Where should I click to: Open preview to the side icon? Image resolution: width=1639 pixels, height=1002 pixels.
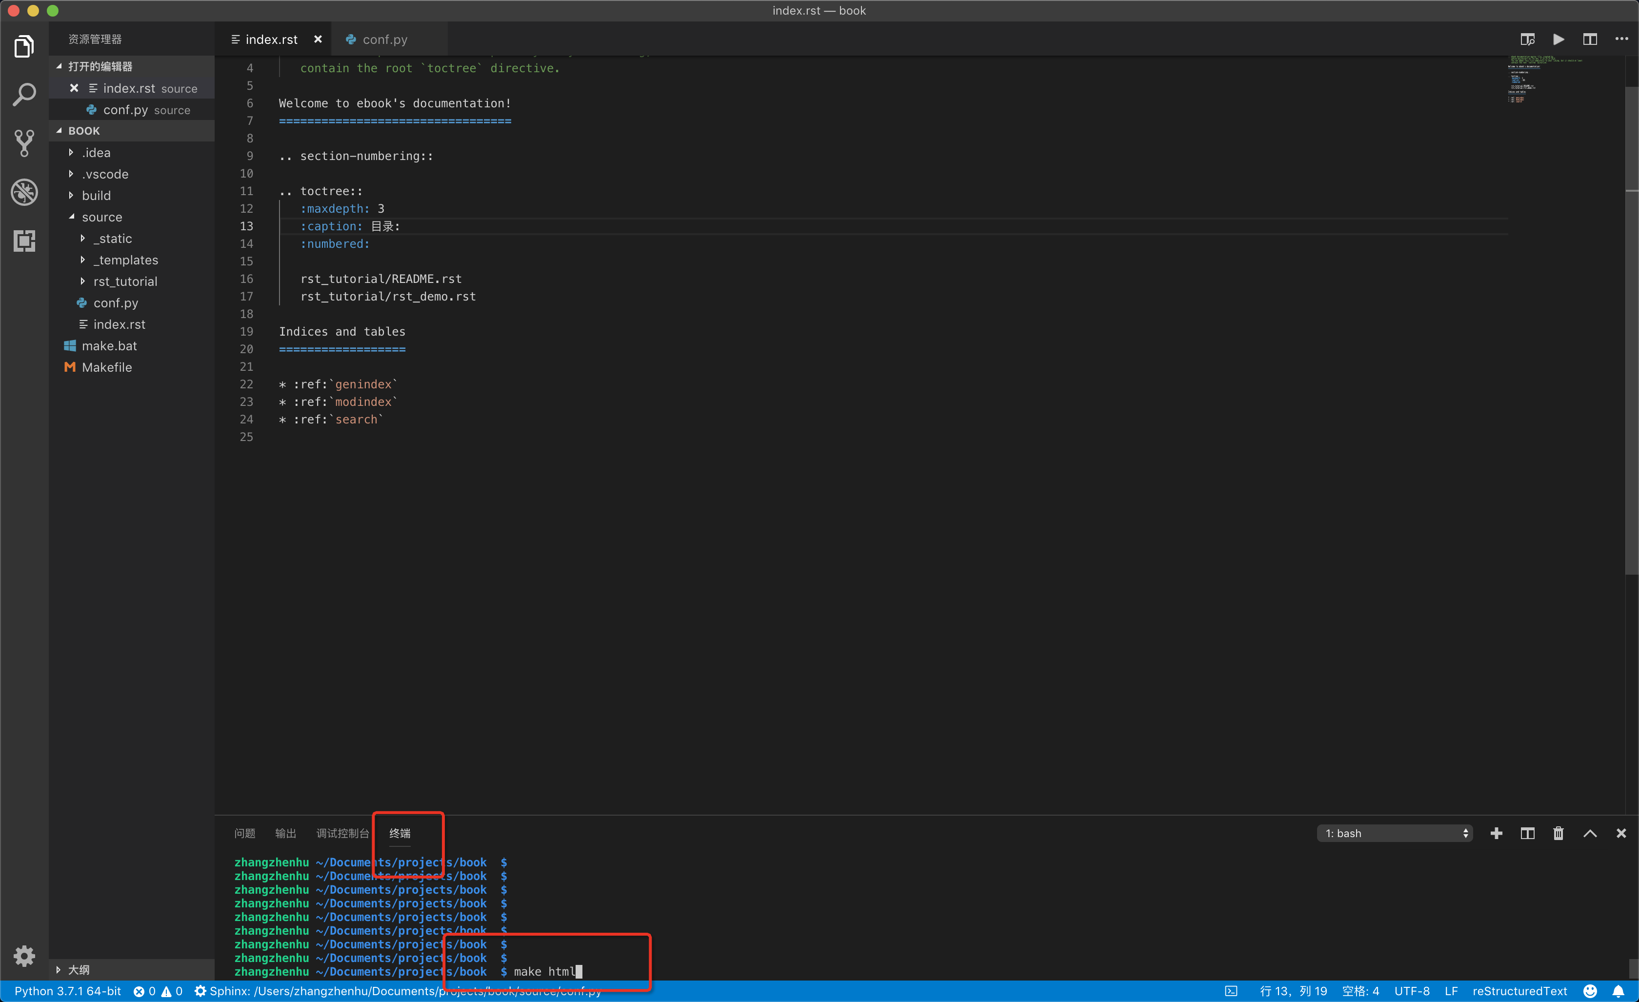pyautogui.click(x=1527, y=39)
